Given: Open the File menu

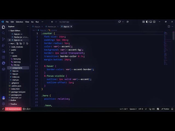Looking at the screenshot, I should [7, 22].
